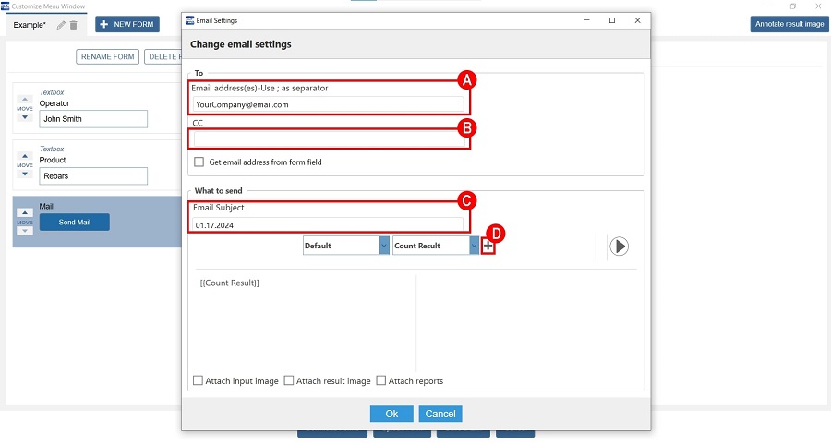Click the NEW FORM button
Screen dimensions: 831x445
(x=127, y=25)
